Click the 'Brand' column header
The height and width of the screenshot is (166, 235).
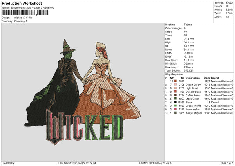coord(215,78)
